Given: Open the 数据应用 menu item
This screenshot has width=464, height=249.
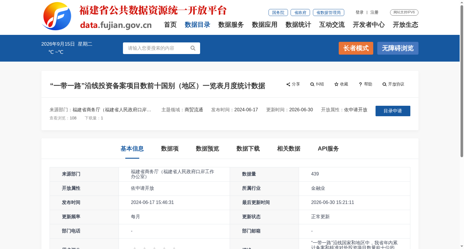Looking at the screenshot, I should (x=265, y=25).
